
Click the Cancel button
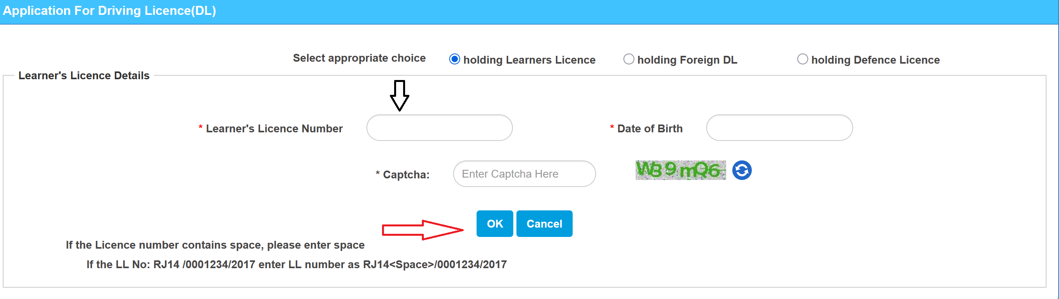pos(544,223)
